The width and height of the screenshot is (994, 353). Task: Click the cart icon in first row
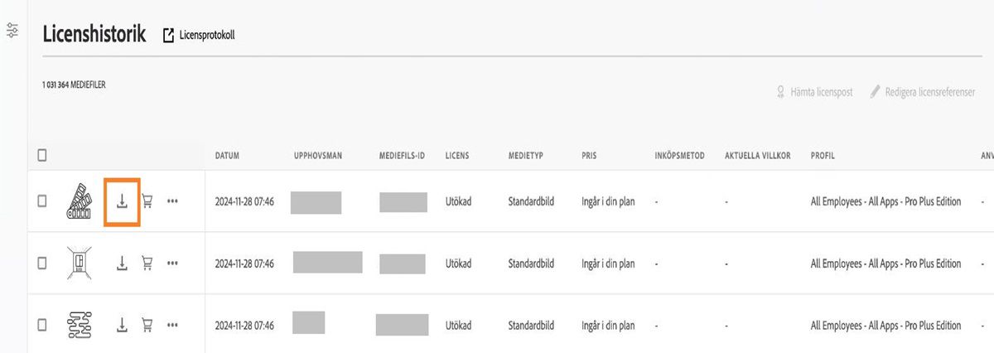pyautogui.click(x=147, y=201)
